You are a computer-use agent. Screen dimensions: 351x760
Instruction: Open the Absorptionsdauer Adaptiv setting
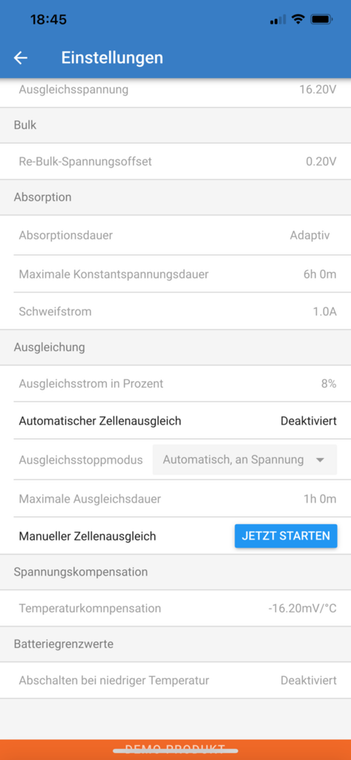[175, 235]
